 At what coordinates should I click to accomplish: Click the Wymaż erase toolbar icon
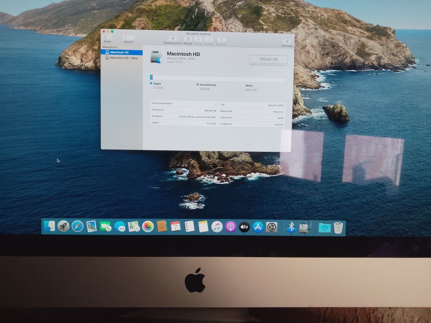click(198, 40)
